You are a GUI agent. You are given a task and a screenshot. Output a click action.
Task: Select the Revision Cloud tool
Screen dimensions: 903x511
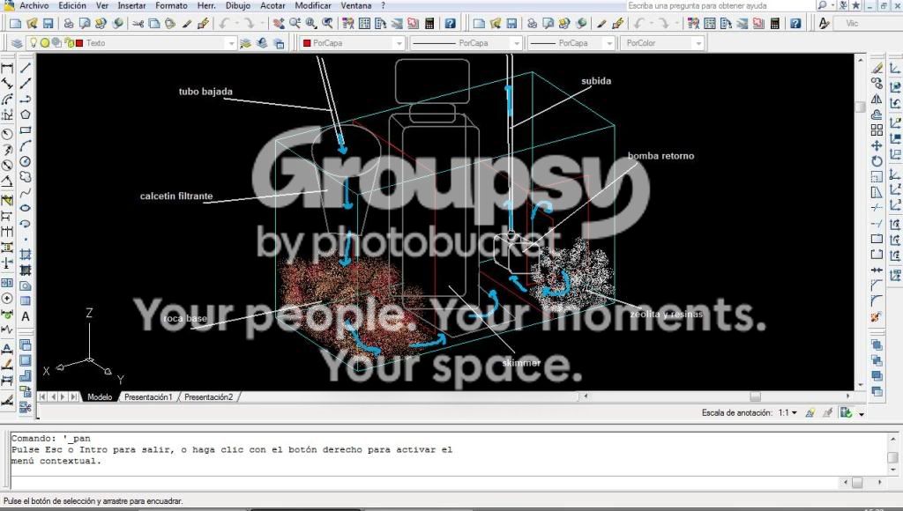tap(26, 177)
